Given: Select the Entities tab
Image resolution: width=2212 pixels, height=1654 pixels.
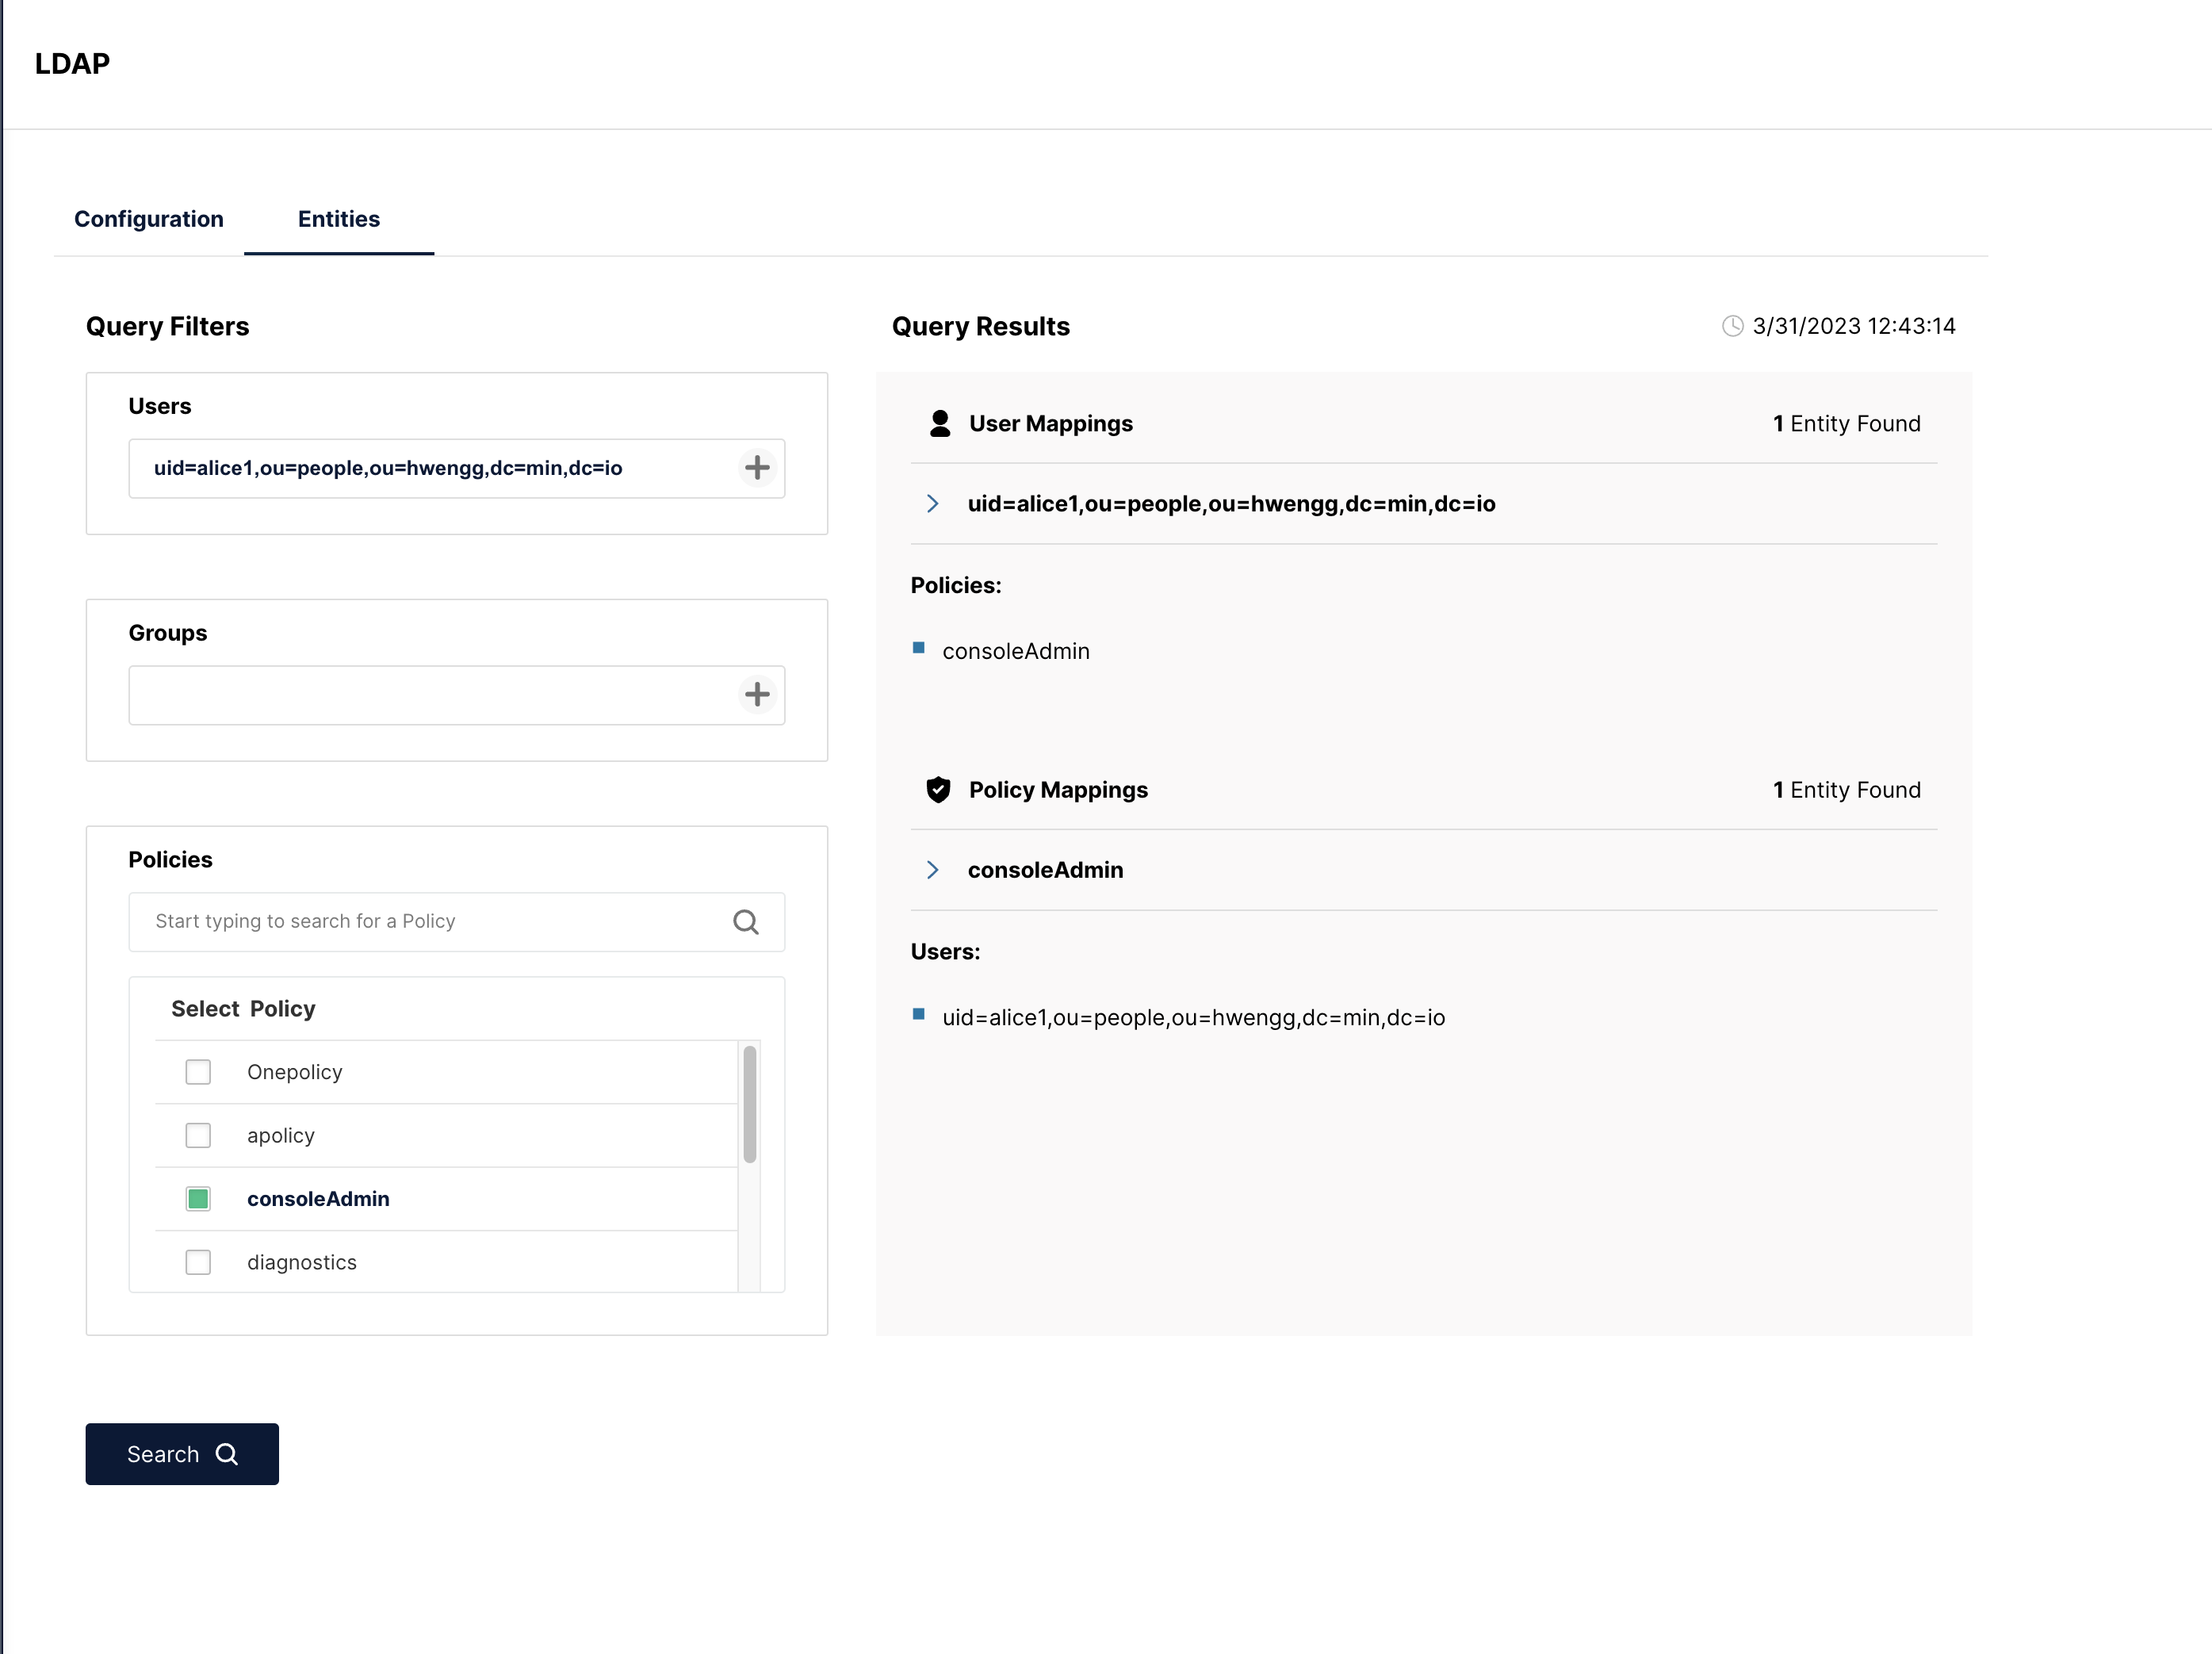Looking at the screenshot, I should click(339, 219).
